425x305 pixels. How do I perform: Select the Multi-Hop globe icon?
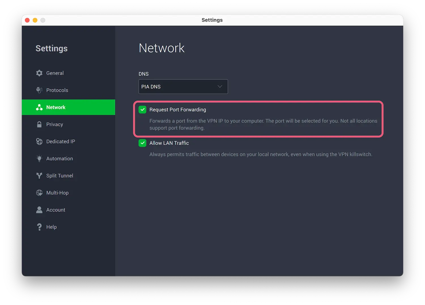[x=39, y=193]
